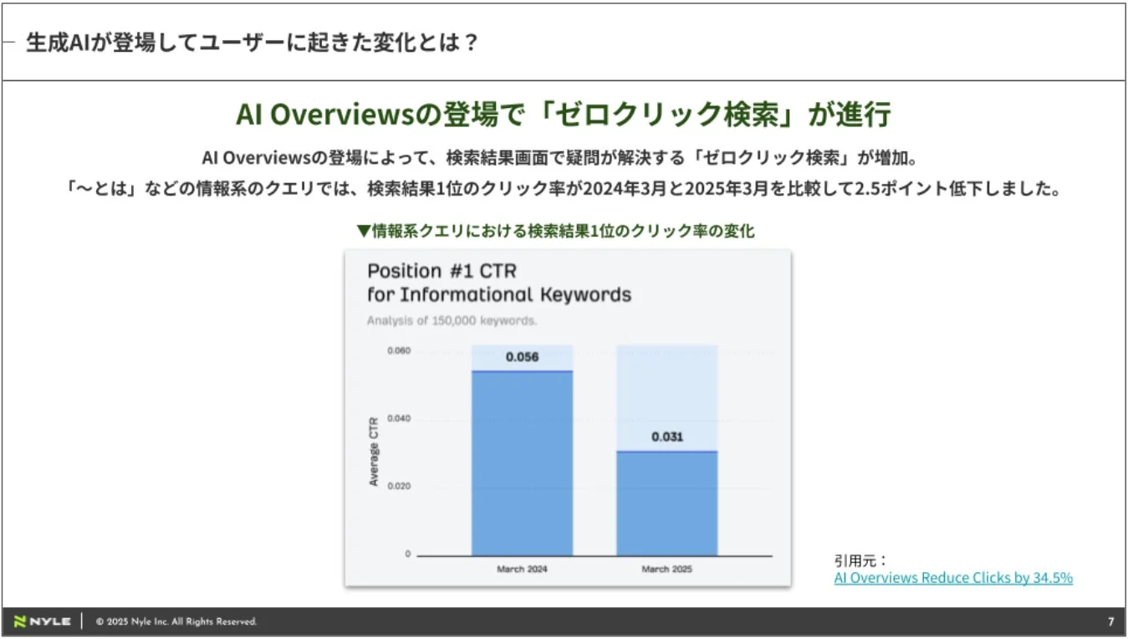This screenshot has height=639, width=1128.
Task: Click the '0.020' y-axis tick label
Action: [x=399, y=486]
